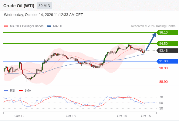Click the 30 MIN timeframe button
The image size is (179, 121).
(44, 6)
